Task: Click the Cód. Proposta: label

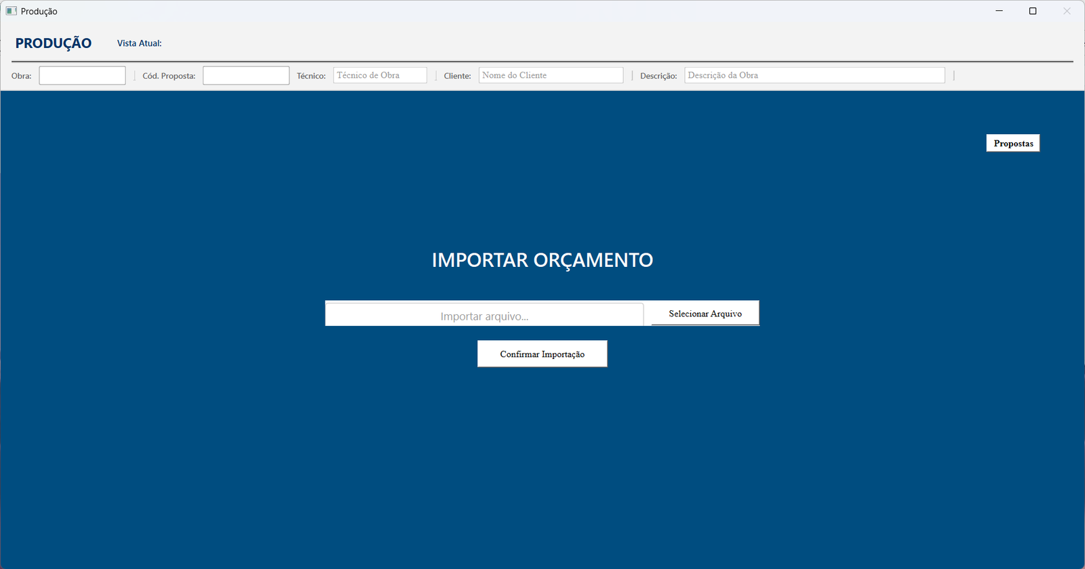Action: [x=169, y=76]
